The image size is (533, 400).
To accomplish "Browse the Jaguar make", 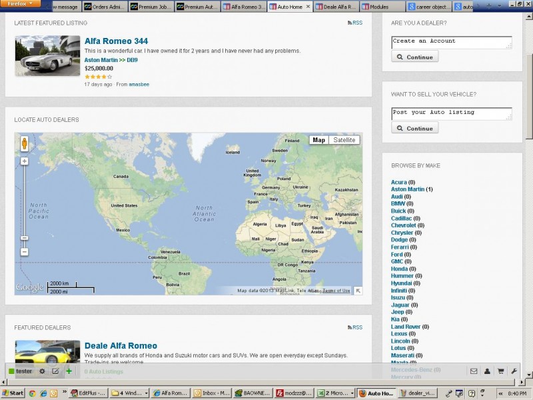I will click(x=400, y=305).
